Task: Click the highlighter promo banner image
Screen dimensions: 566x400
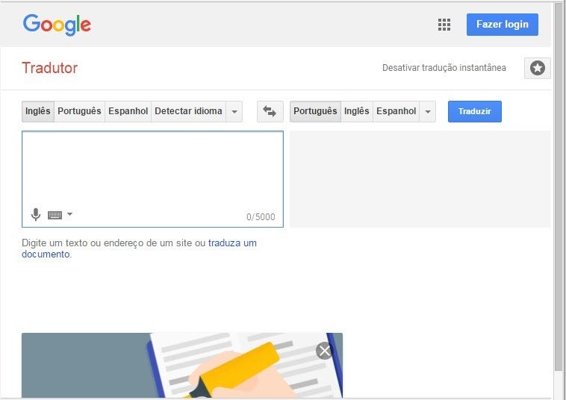Action: [x=182, y=366]
